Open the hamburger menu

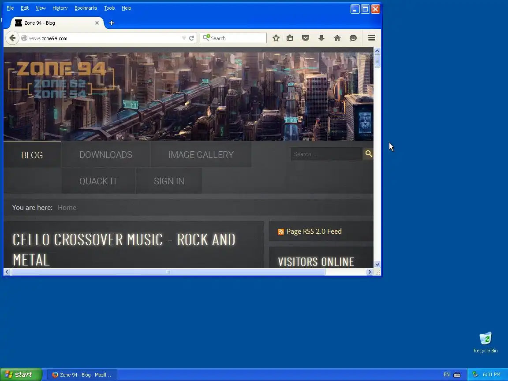pos(372,38)
